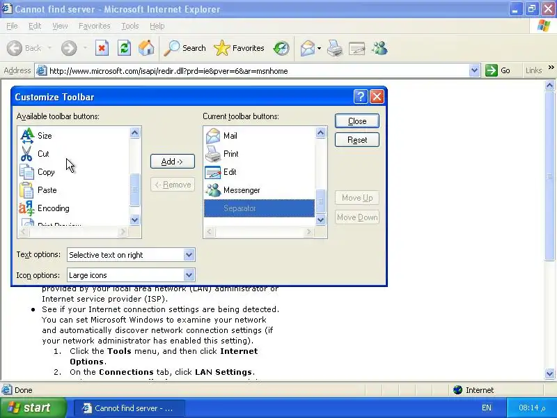Click the Back arrow toolbar icon

(15, 48)
